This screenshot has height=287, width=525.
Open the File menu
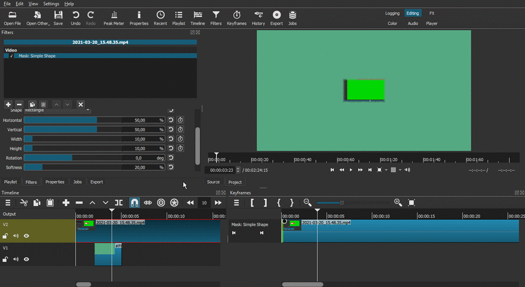click(x=7, y=4)
